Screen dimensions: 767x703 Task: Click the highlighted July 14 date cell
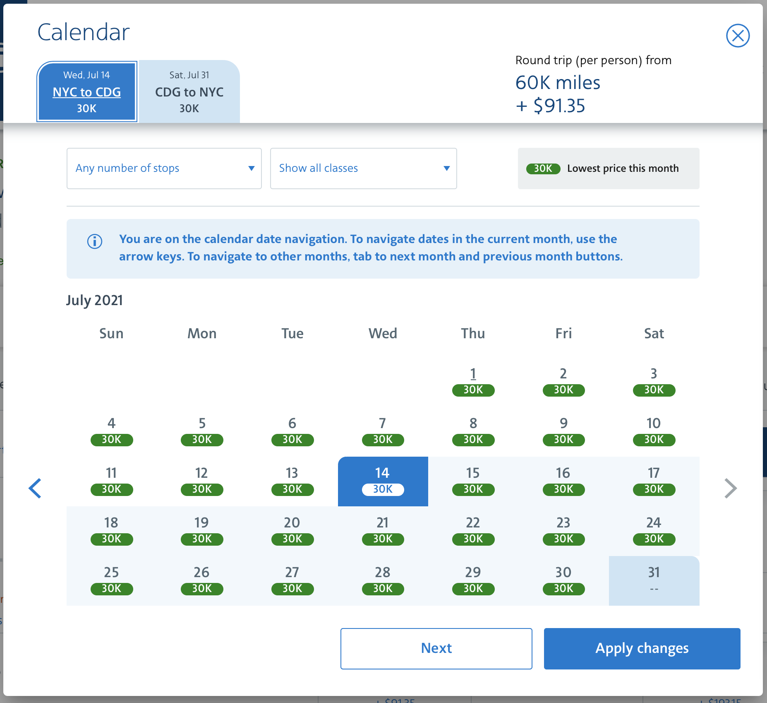pyautogui.click(x=383, y=481)
